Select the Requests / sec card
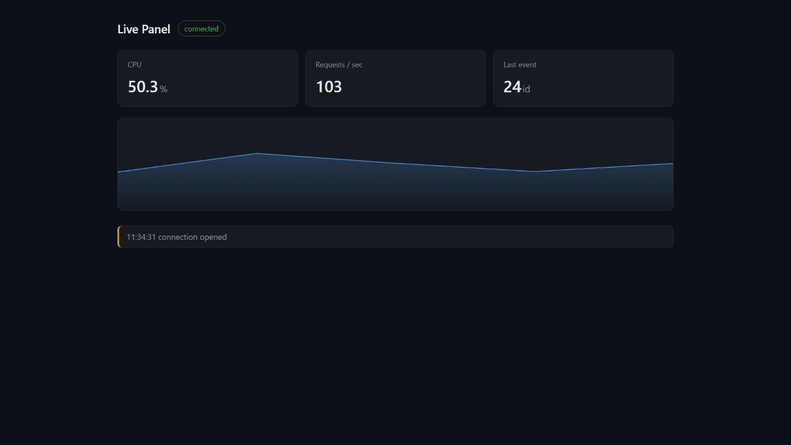791x445 pixels. click(395, 78)
